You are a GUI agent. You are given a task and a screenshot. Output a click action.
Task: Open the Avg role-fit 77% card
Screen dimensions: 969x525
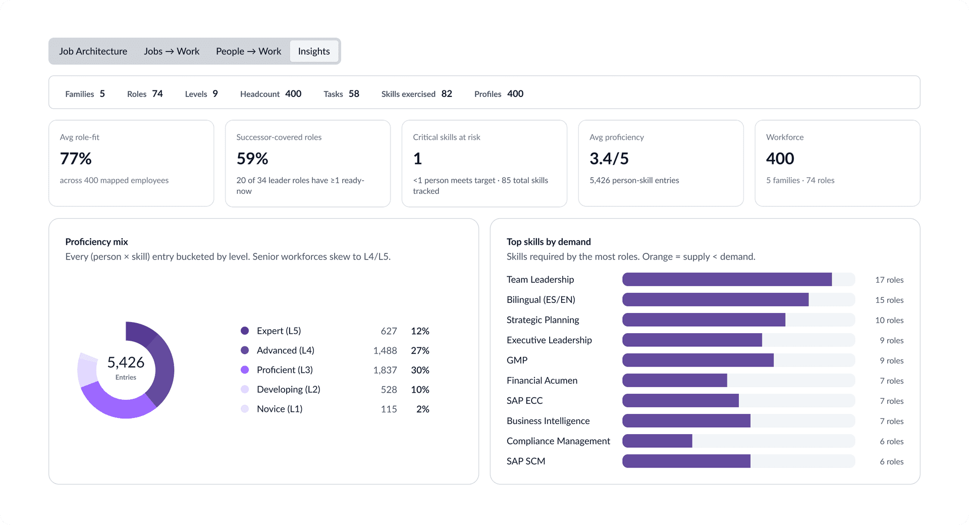click(131, 163)
